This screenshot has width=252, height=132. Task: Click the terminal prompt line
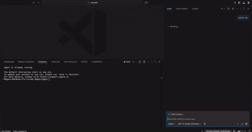(27, 79)
